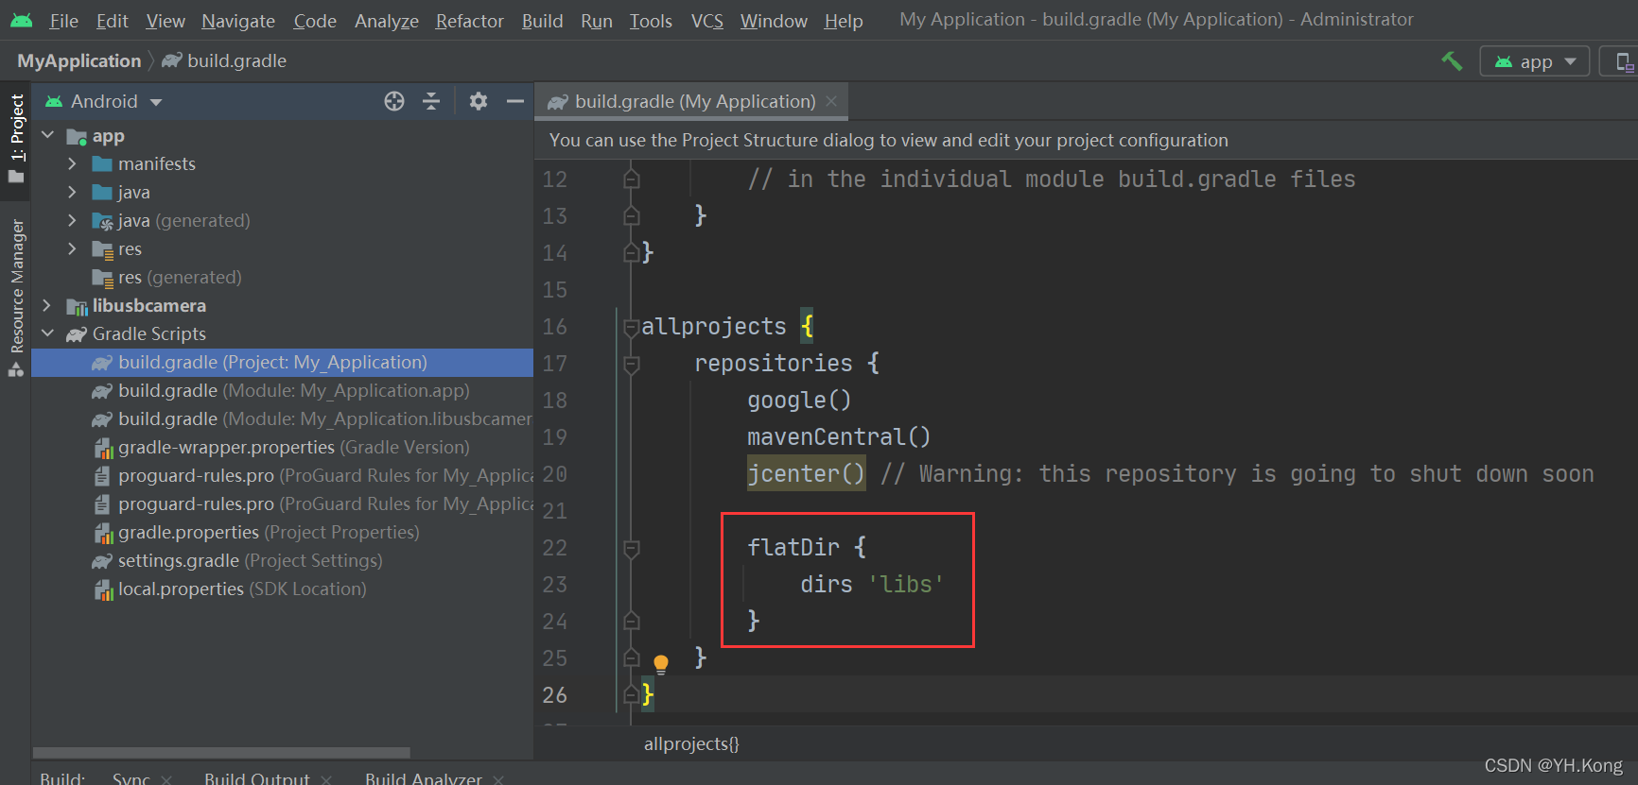
Task: Open local.properties (SDK Location)
Action: [x=230, y=589]
